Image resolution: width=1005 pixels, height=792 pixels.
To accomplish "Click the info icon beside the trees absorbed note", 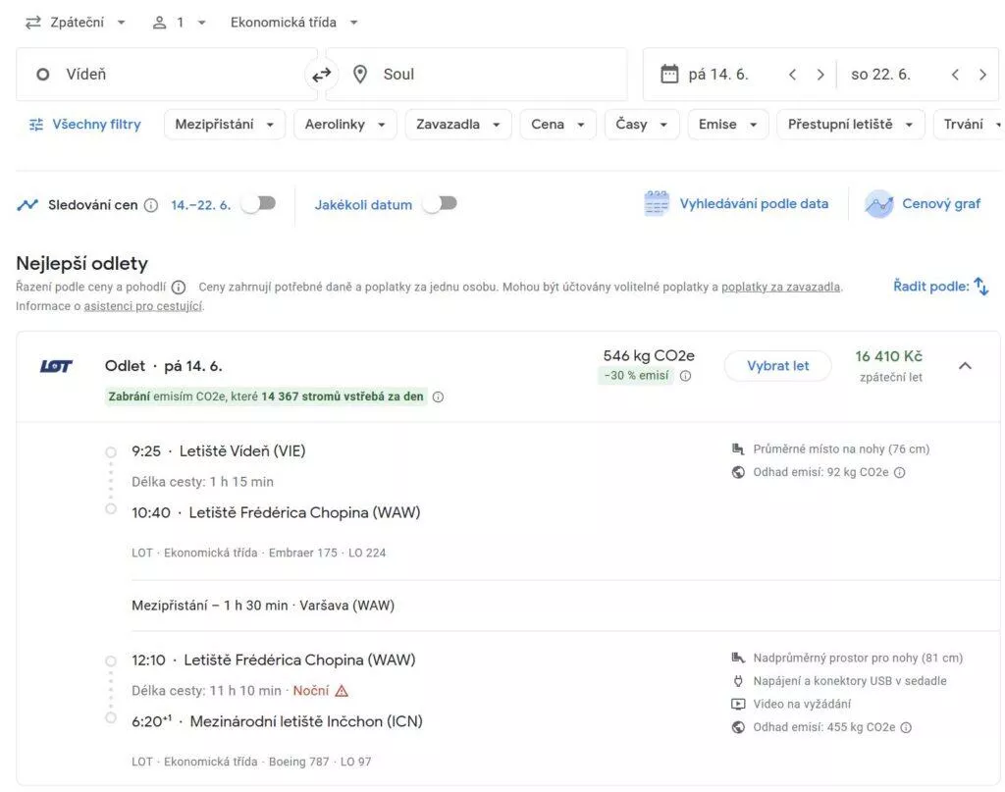I will coord(438,396).
